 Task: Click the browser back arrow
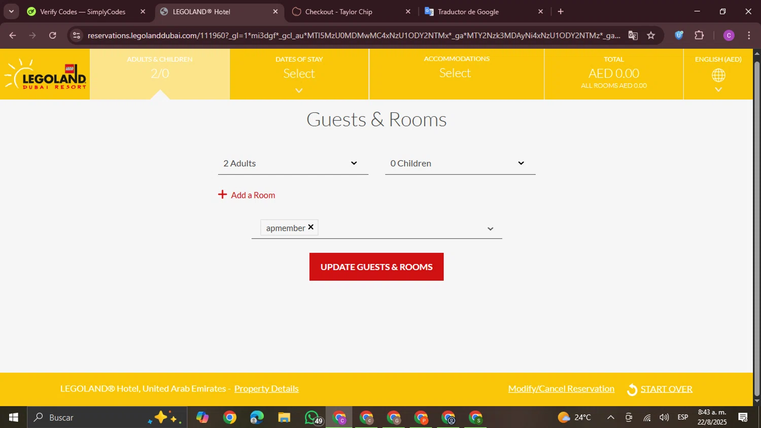[x=13, y=35]
